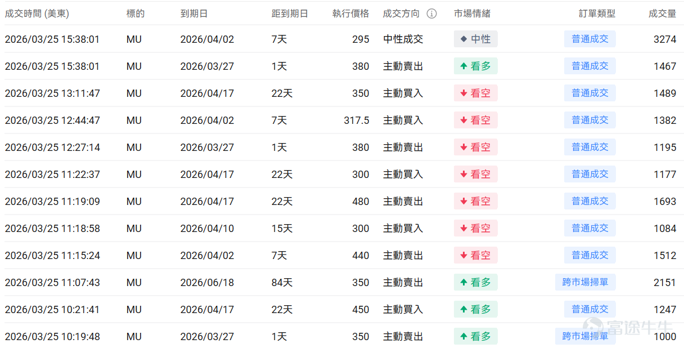Click 看多 tag in the 15:38:01 row with strike 380
Screen dimensions: 684x348
pyautogui.click(x=476, y=66)
